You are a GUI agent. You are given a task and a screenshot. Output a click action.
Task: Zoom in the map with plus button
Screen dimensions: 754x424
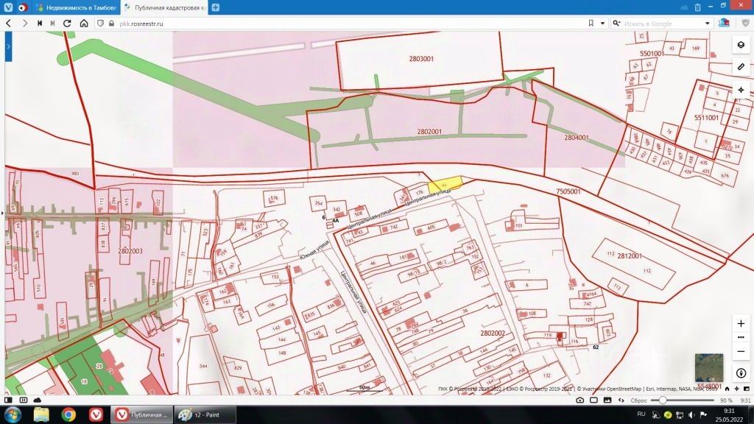pos(741,324)
